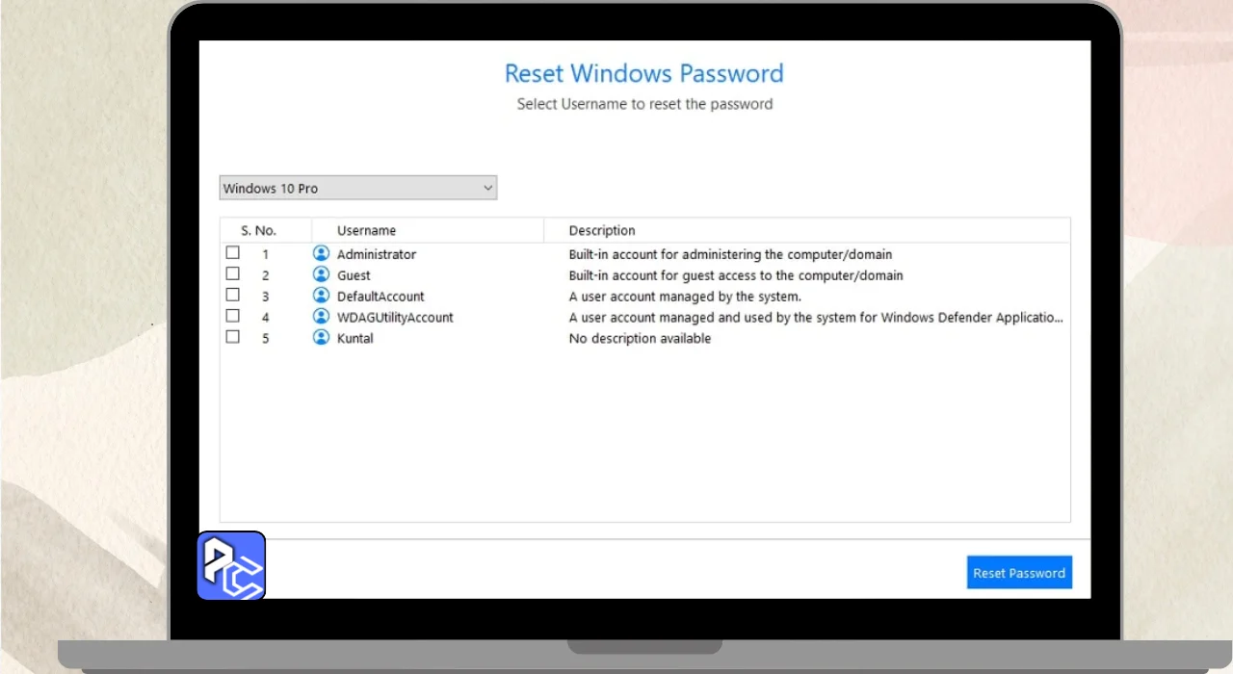Check the Guest row checkbox
The image size is (1233, 674).
pos(232,273)
